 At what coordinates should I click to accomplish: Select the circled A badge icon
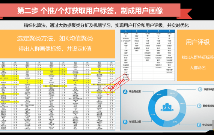click(x=125, y=92)
